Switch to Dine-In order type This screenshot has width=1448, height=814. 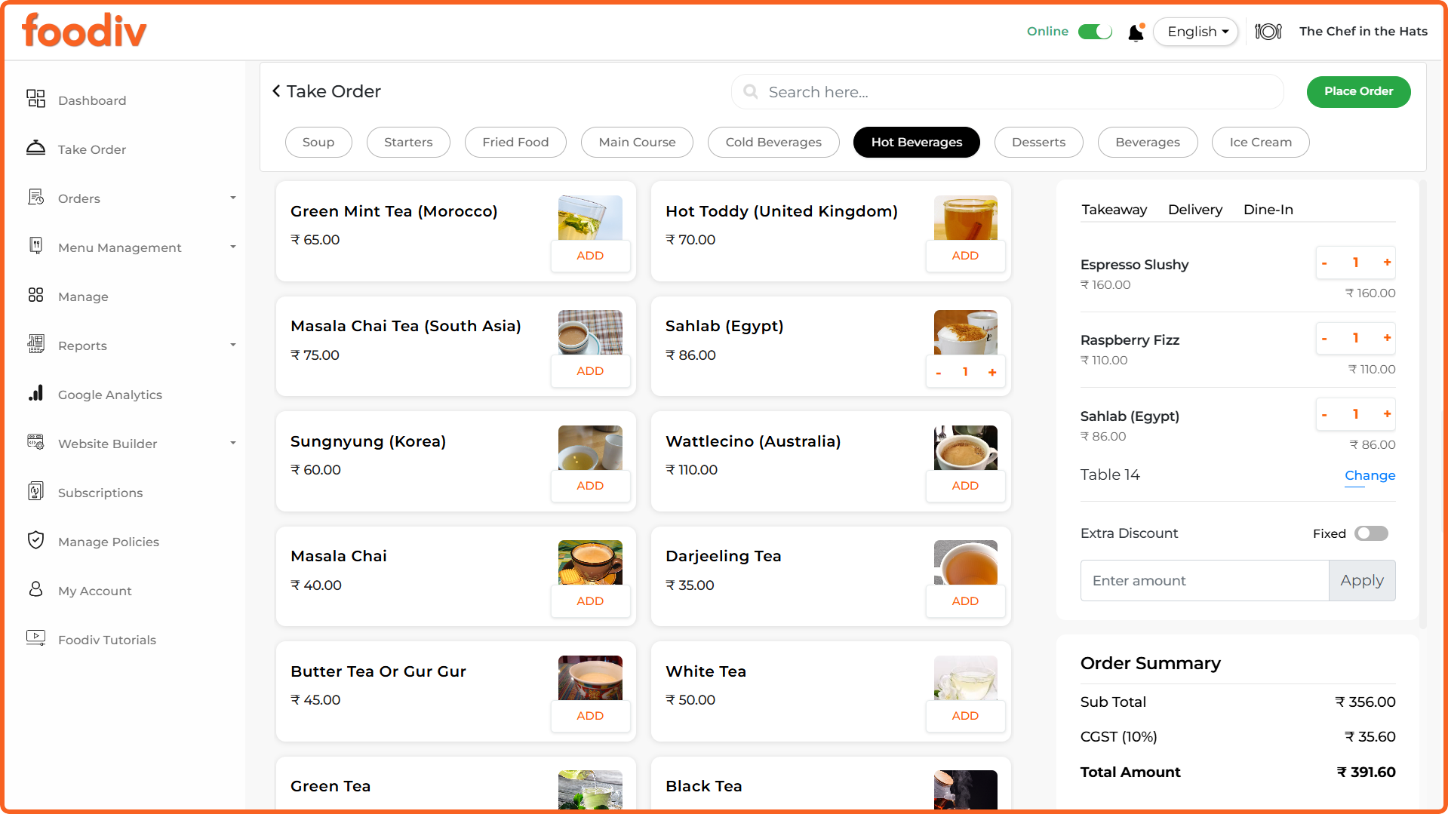1268,210
